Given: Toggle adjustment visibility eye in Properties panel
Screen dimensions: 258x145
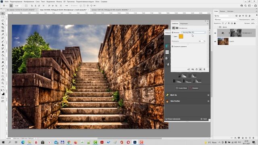Looking at the screenshot, I should [x=200, y=69].
